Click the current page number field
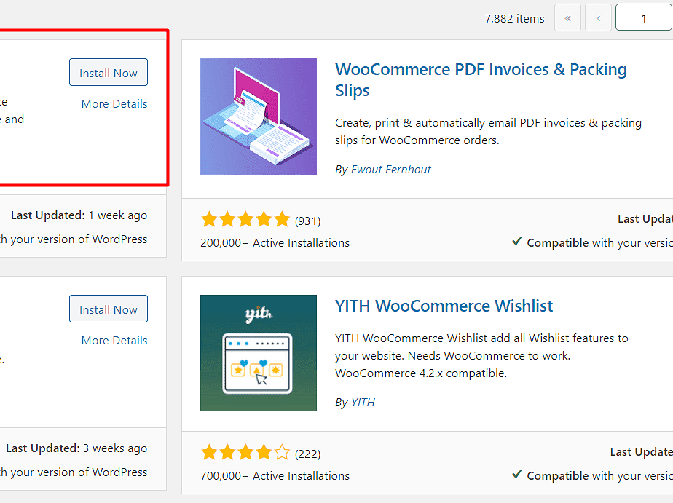The height and width of the screenshot is (503, 673). tap(644, 18)
